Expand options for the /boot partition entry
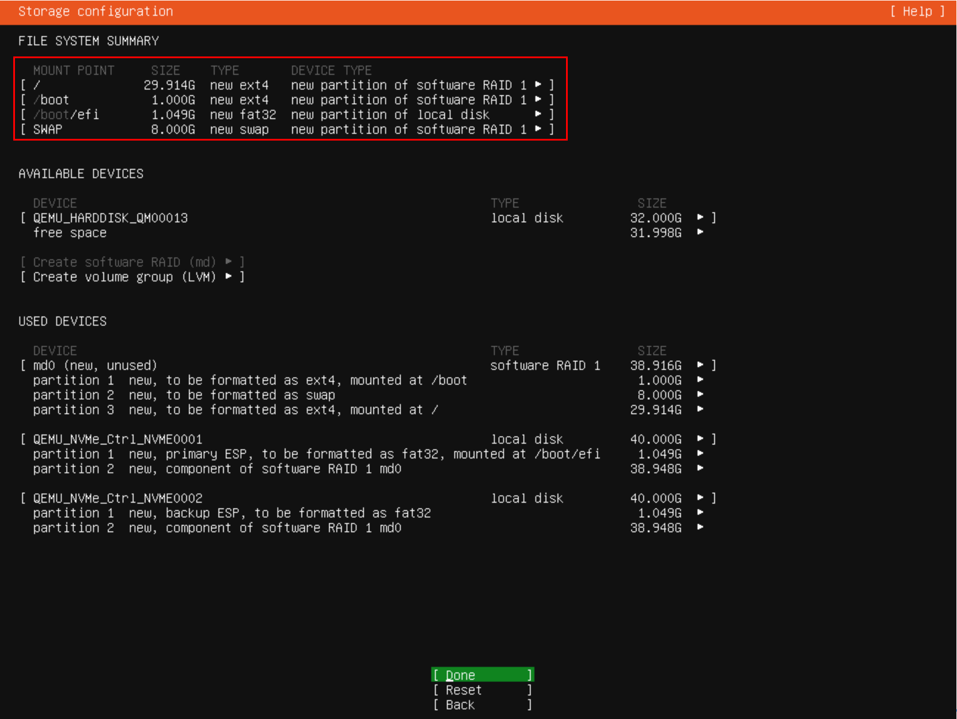This screenshot has height=719, width=957. (x=538, y=100)
